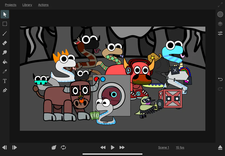Open the Actions menu

43,5
